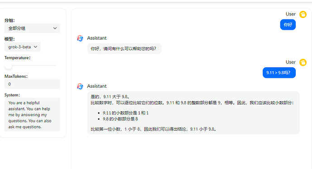The width and height of the screenshot is (312, 169).
Task: Click into the System prompt text area
Action: coord(32,115)
